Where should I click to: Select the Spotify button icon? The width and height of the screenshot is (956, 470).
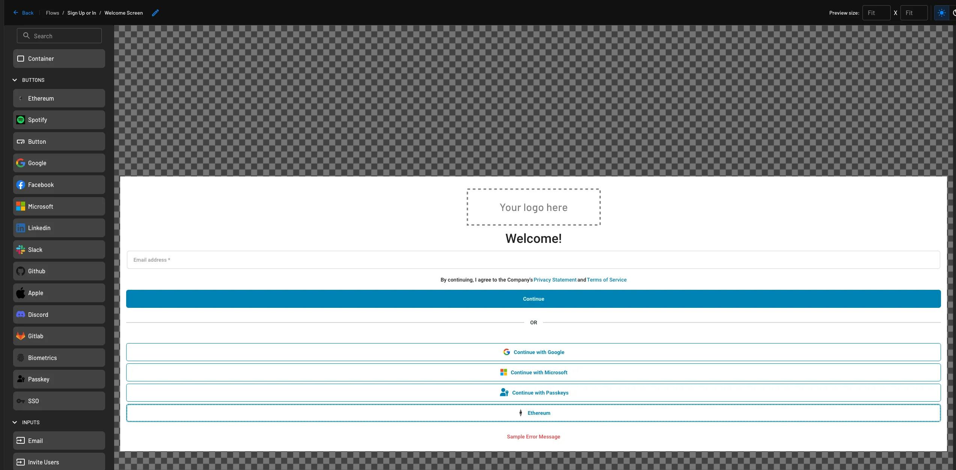click(20, 120)
